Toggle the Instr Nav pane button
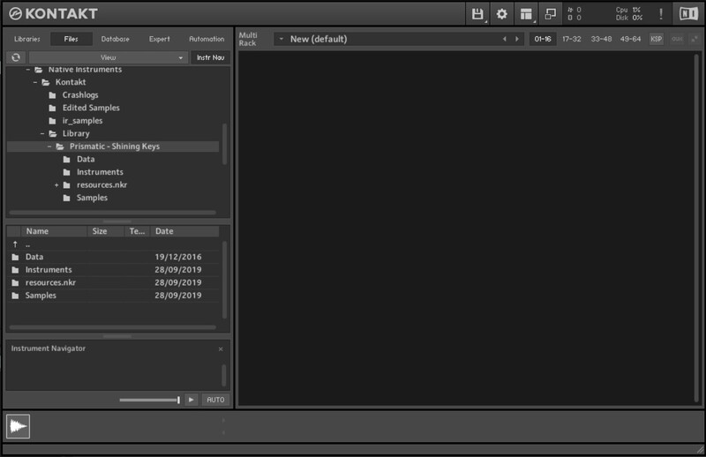 click(x=210, y=57)
